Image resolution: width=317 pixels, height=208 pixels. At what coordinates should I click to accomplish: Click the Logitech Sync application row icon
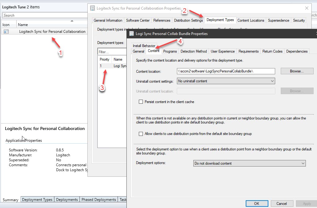click(x=6, y=32)
